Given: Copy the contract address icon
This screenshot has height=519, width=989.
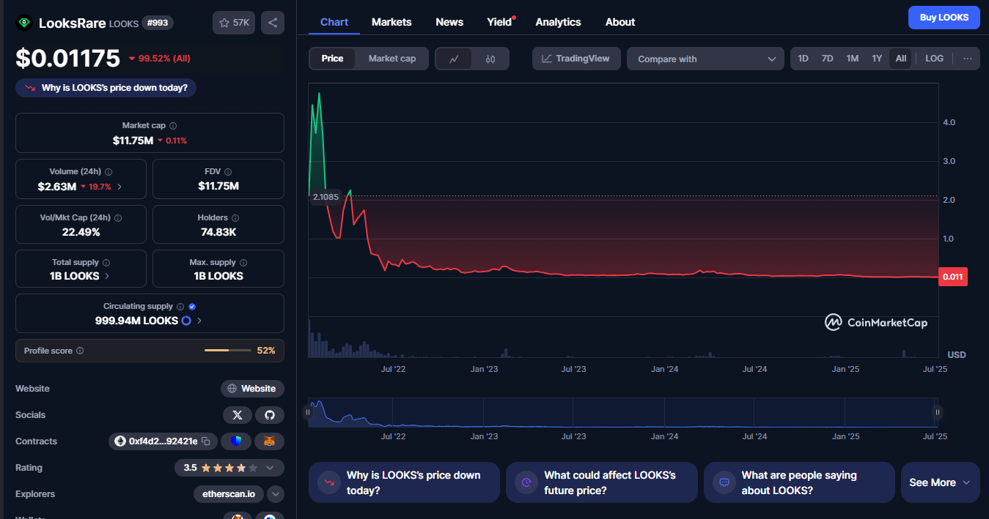Looking at the screenshot, I should (206, 441).
